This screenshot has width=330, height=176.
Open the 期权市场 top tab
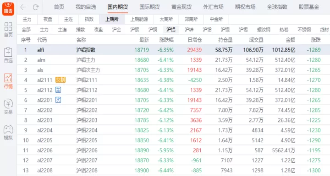tap(245, 7)
